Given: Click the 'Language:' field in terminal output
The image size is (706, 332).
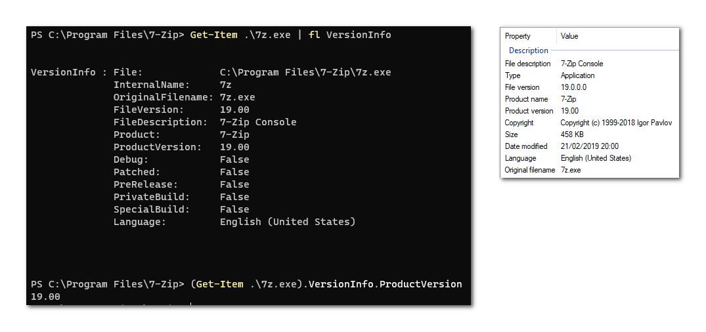Looking at the screenshot, I should (x=140, y=222).
